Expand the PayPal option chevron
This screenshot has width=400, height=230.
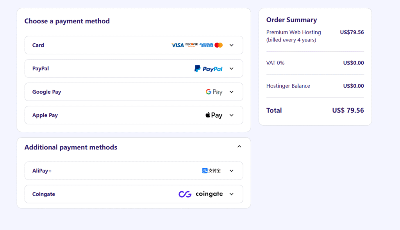[x=232, y=68]
